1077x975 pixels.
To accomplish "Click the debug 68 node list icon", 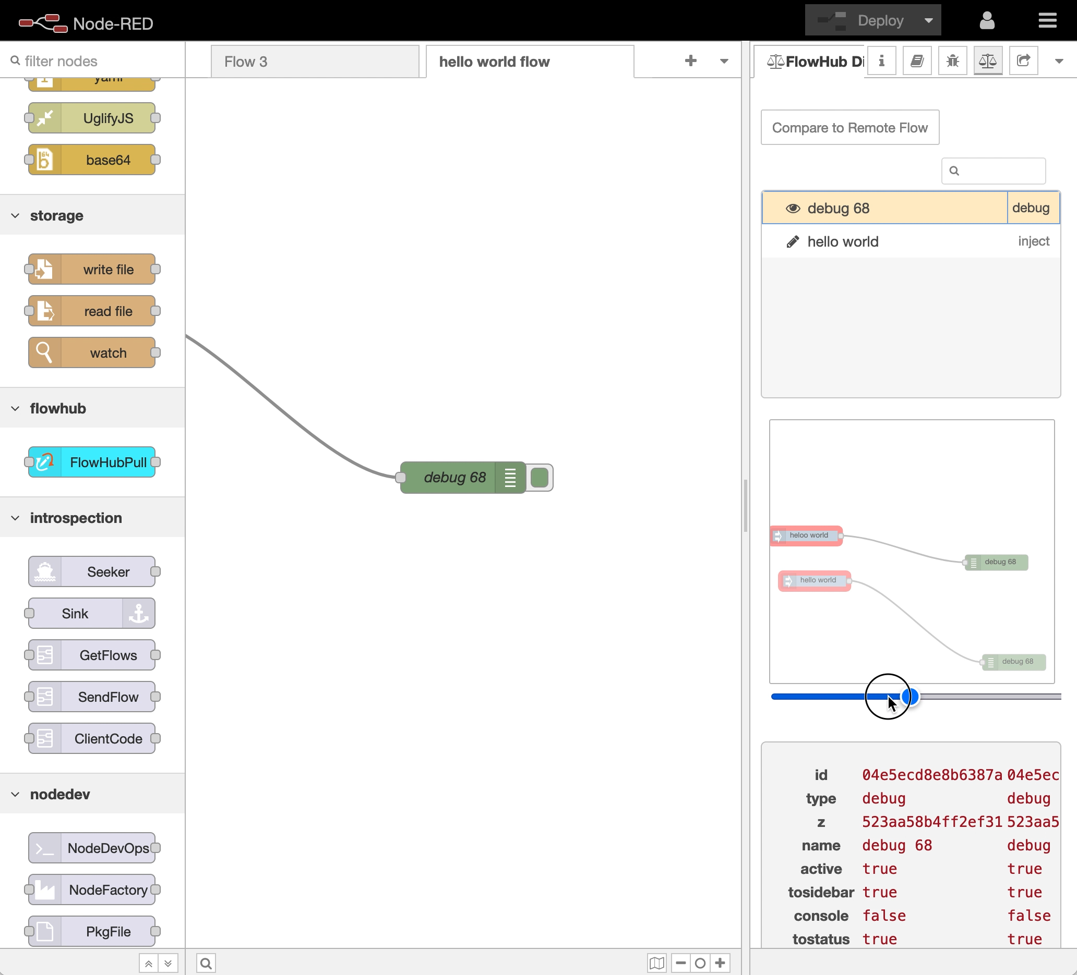I will (x=510, y=477).
